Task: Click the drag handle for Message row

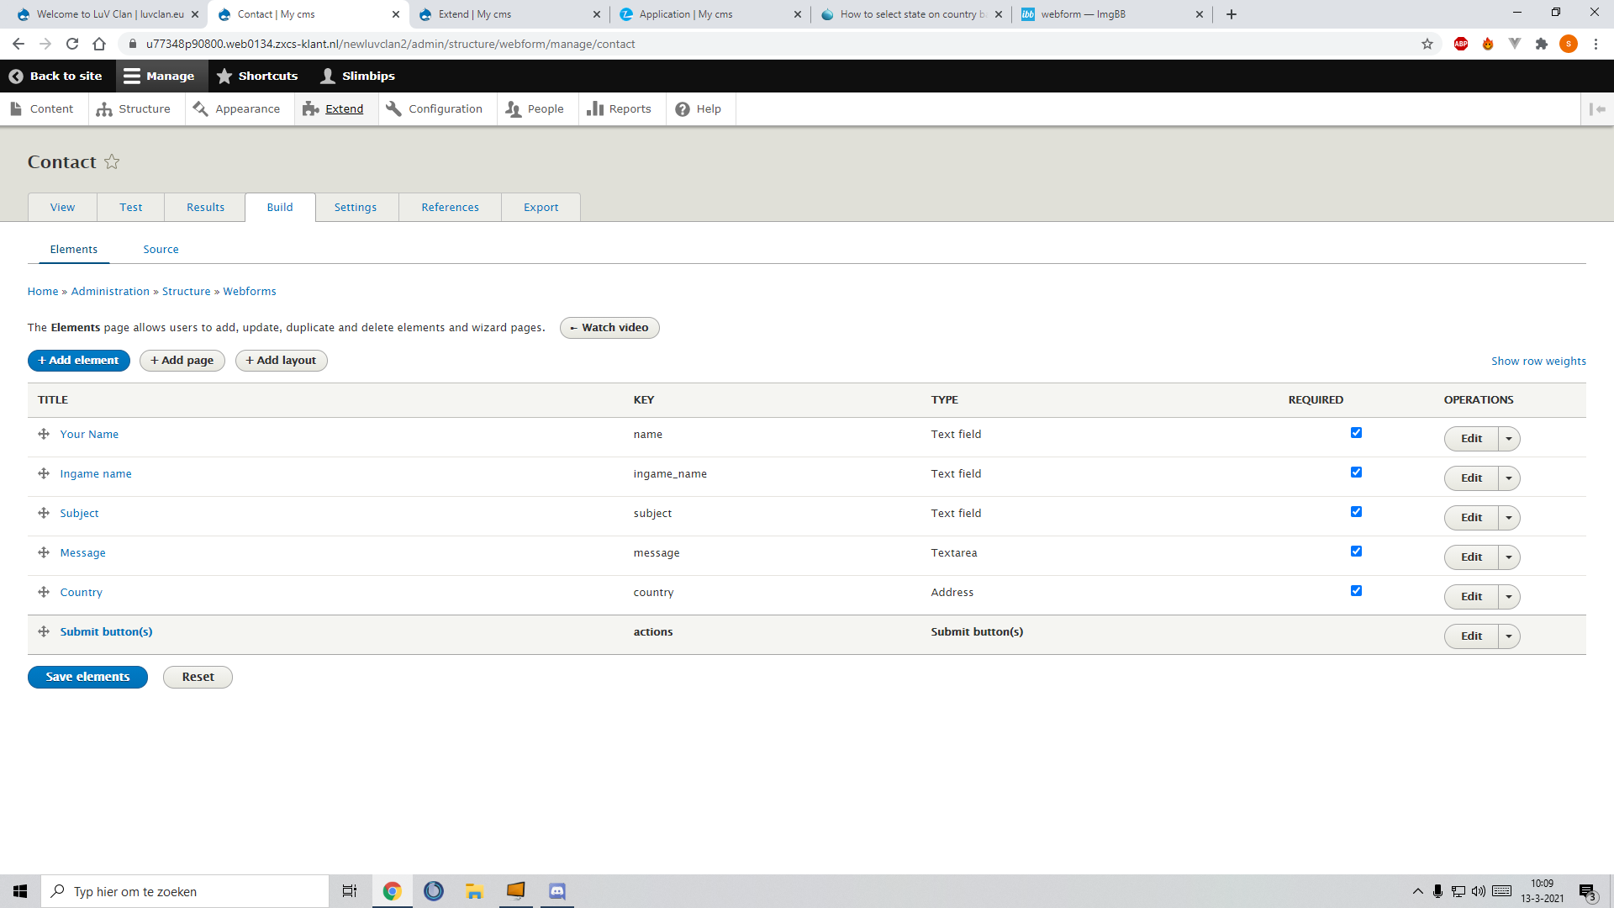Action: (44, 552)
